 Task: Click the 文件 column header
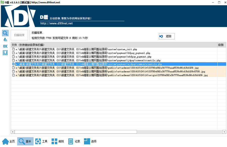click(x=114, y=45)
